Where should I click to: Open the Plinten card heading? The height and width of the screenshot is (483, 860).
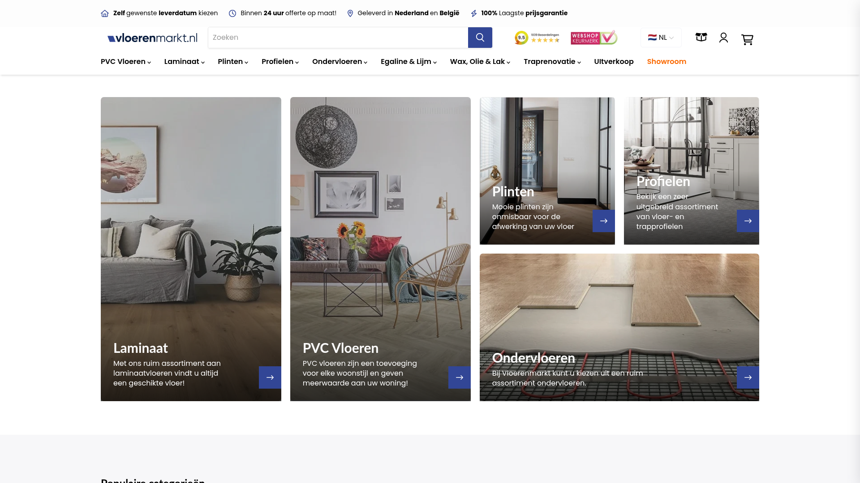[x=513, y=191]
